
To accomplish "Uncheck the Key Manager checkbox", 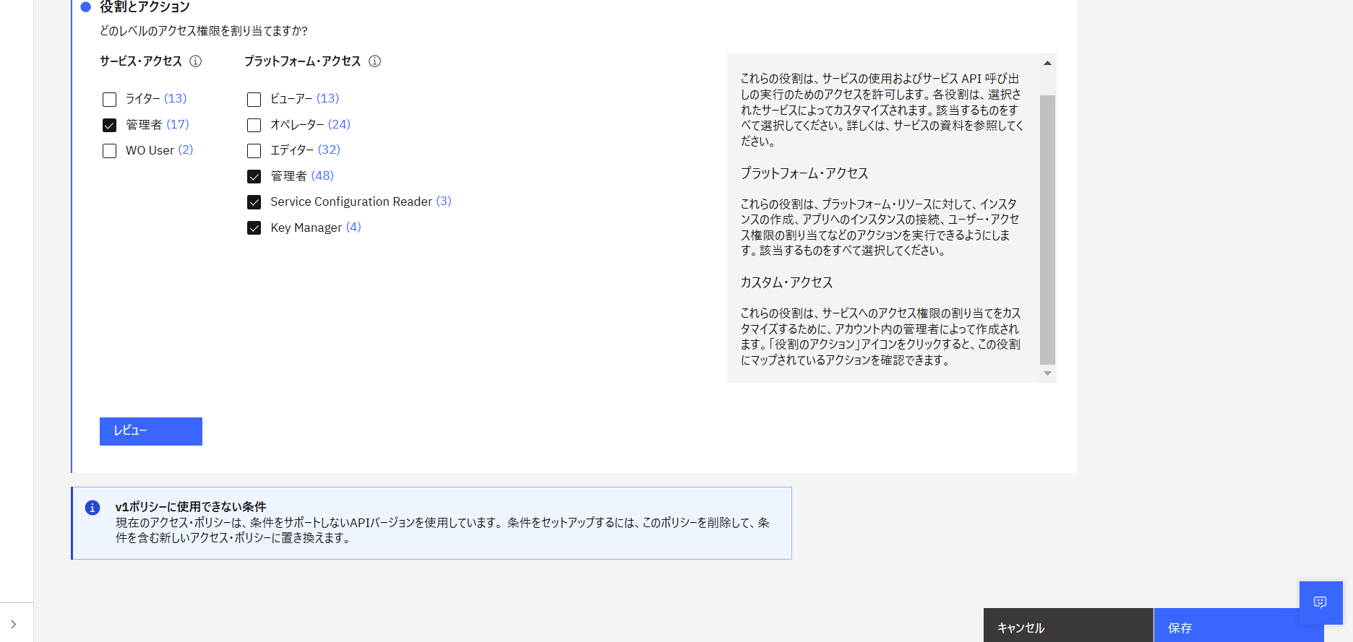I will click(254, 228).
